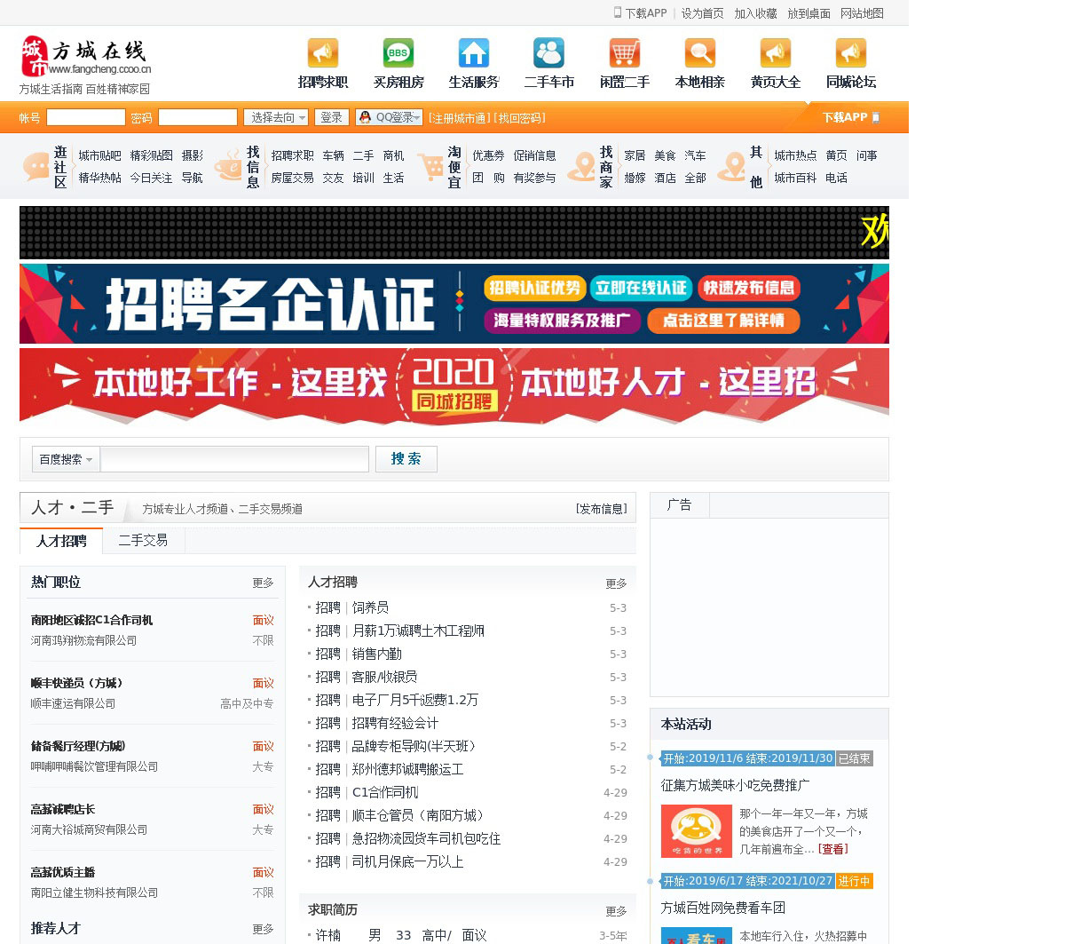Open the QQ登录 dropdown
The width and height of the screenshot is (1065, 944).
coord(389,117)
